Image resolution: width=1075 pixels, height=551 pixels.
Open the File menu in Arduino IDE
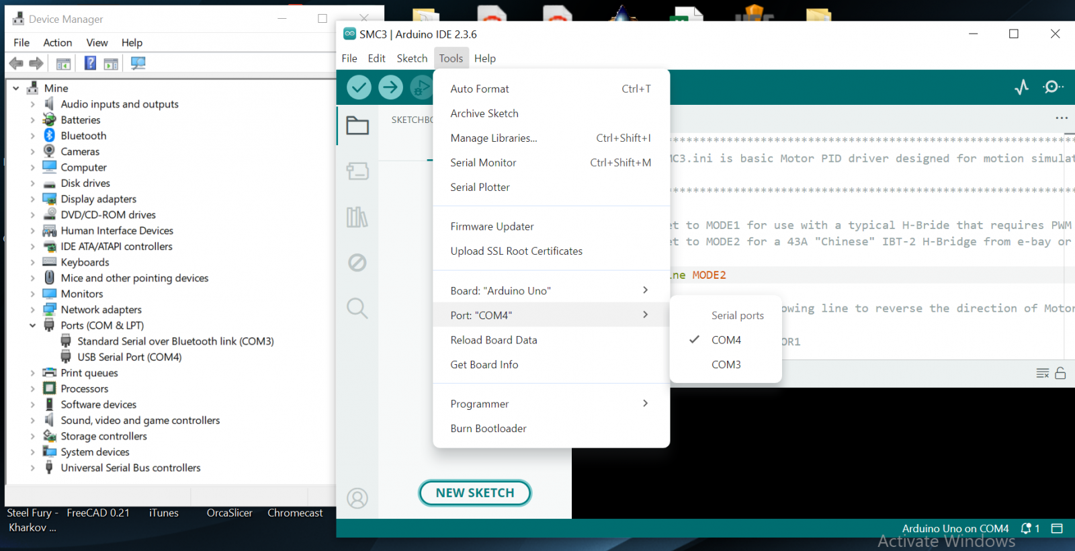349,58
